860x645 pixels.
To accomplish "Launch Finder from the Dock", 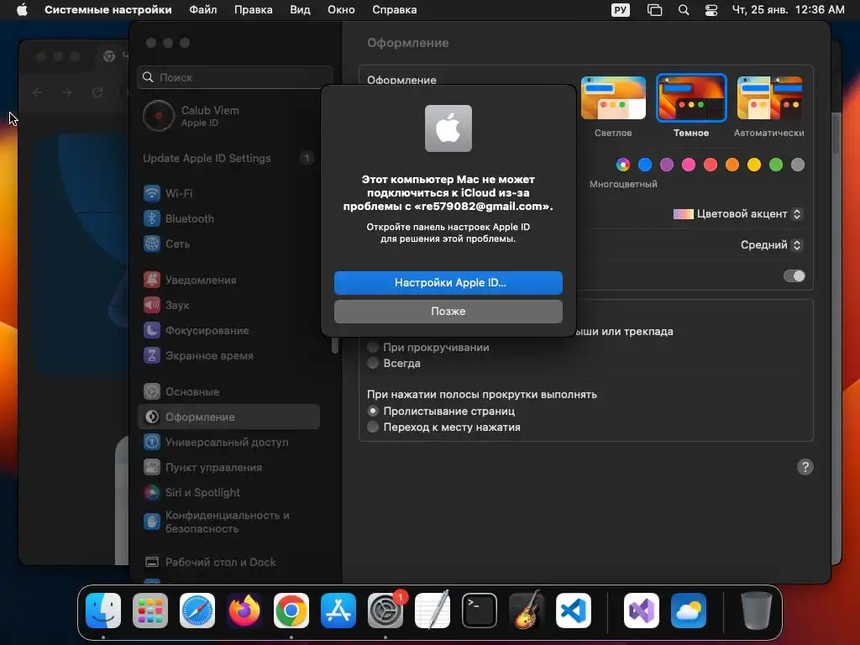I will coord(103,611).
